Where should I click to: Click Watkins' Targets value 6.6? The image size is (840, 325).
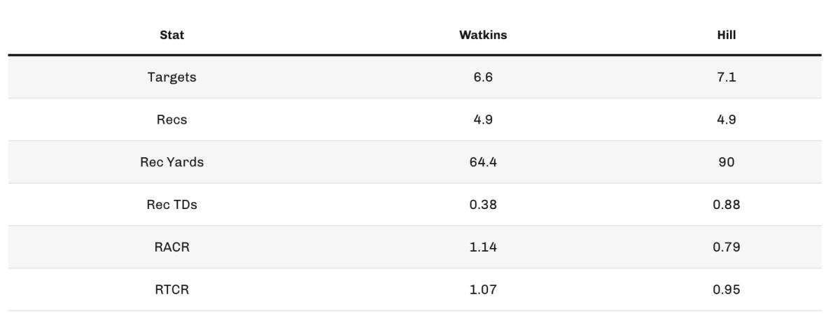pyautogui.click(x=483, y=78)
